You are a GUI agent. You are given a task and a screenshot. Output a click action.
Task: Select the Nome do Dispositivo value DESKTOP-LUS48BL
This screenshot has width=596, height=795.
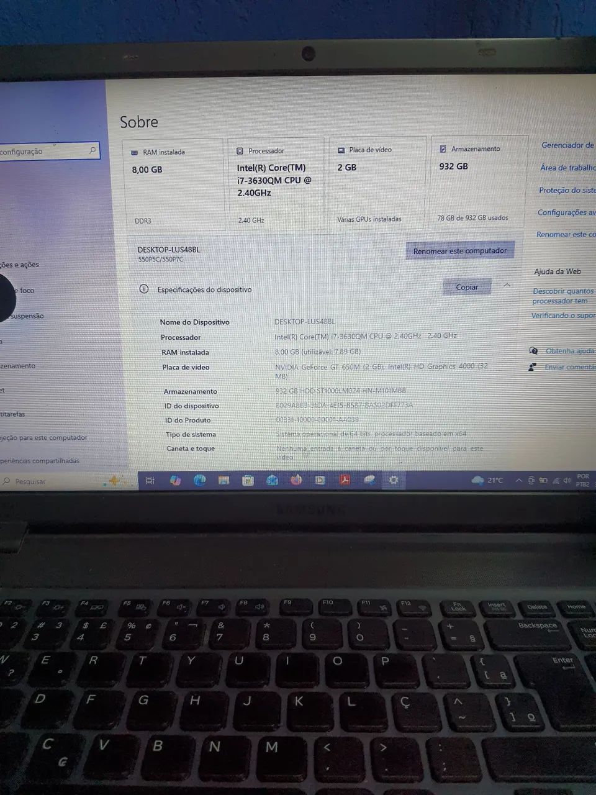click(304, 322)
